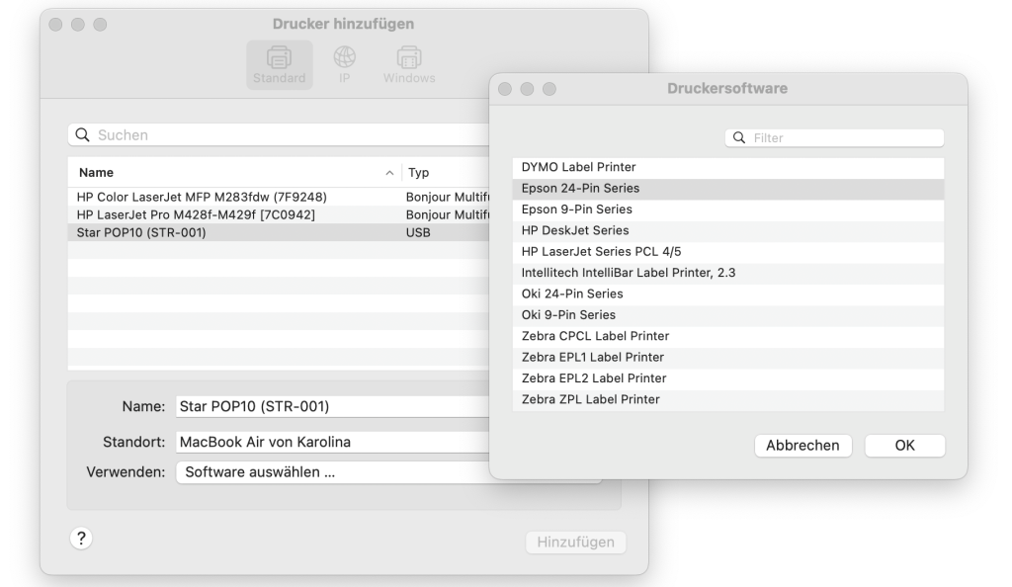Click Abbrechen in Druckersoftware dialog
The width and height of the screenshot is (1012, 587).
(802, 446)
